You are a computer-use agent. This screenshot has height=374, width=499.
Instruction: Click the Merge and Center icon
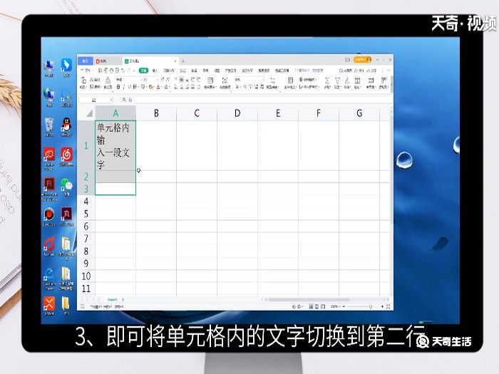[210, 80]
